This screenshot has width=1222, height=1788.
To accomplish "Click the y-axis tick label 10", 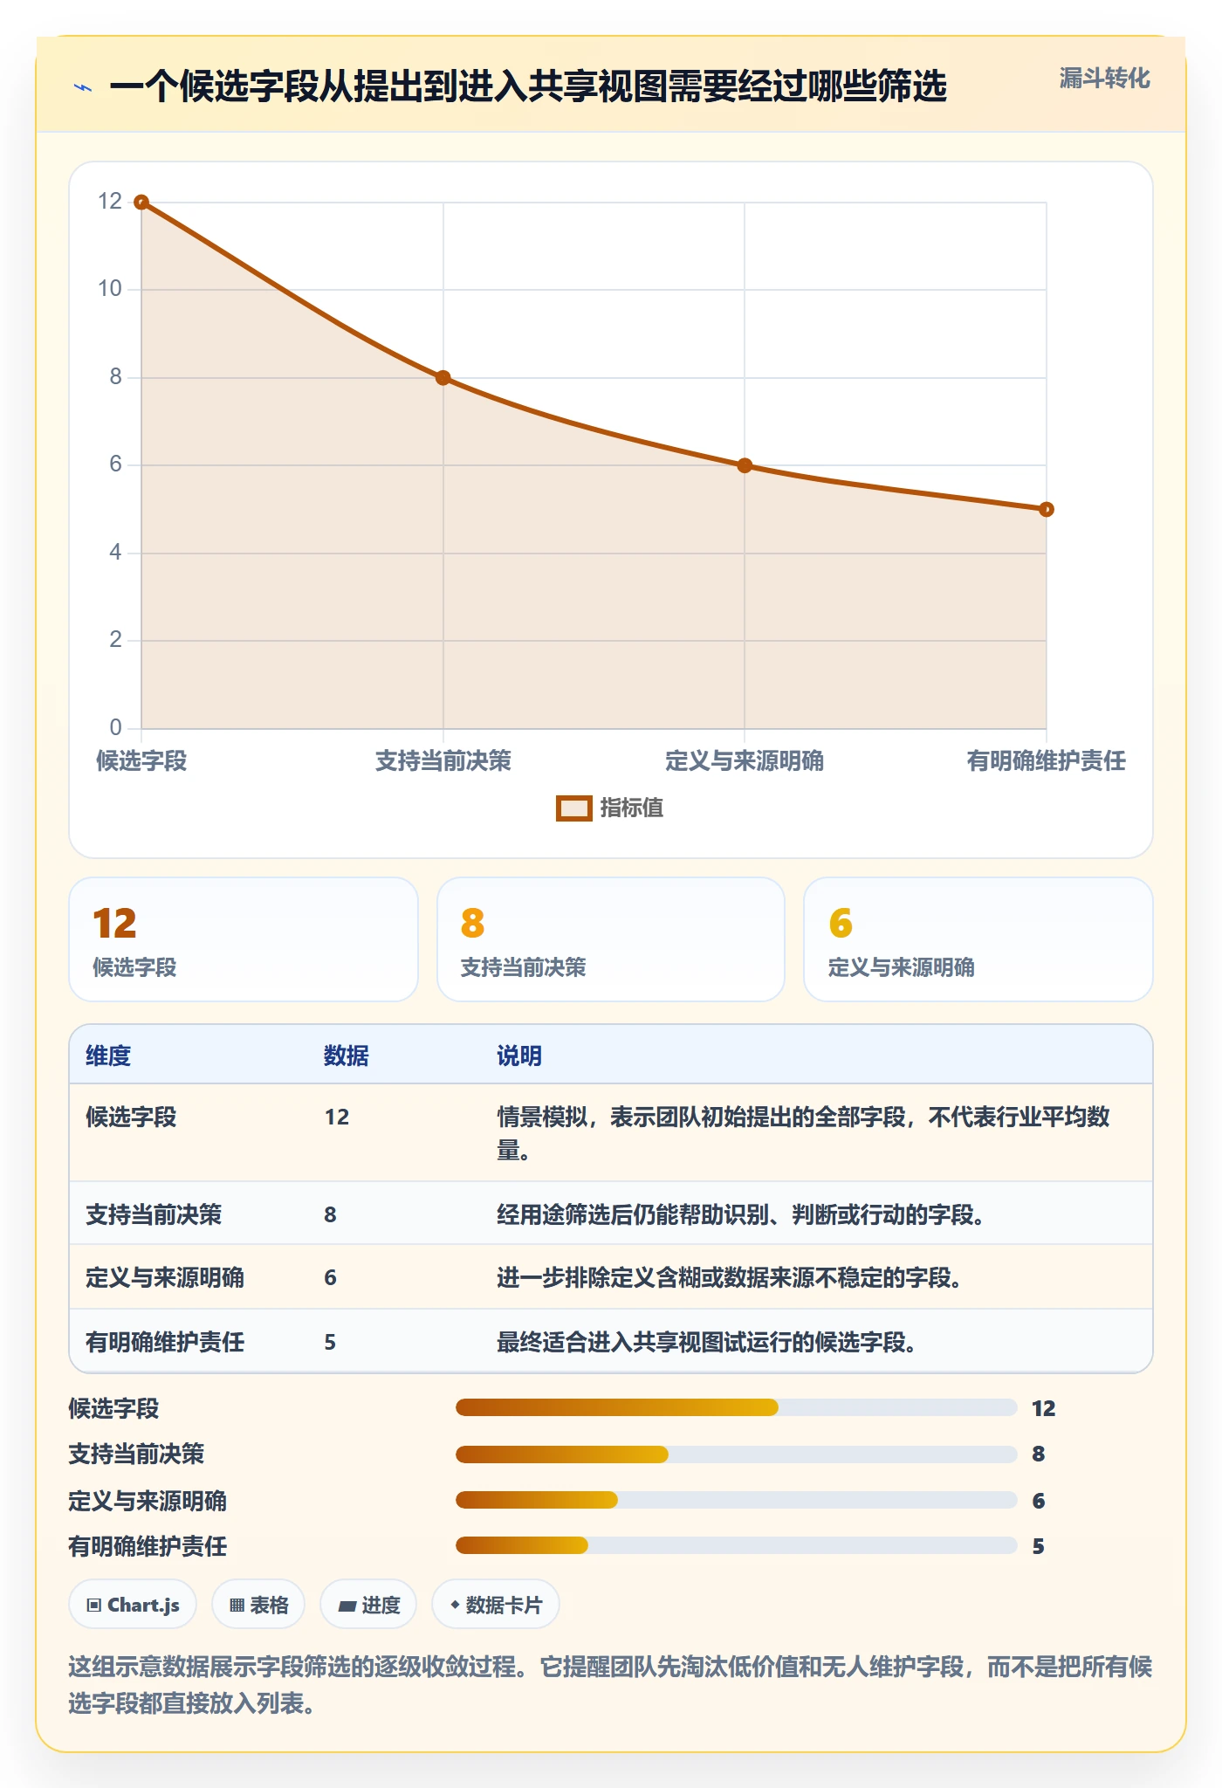I will 110,289.
